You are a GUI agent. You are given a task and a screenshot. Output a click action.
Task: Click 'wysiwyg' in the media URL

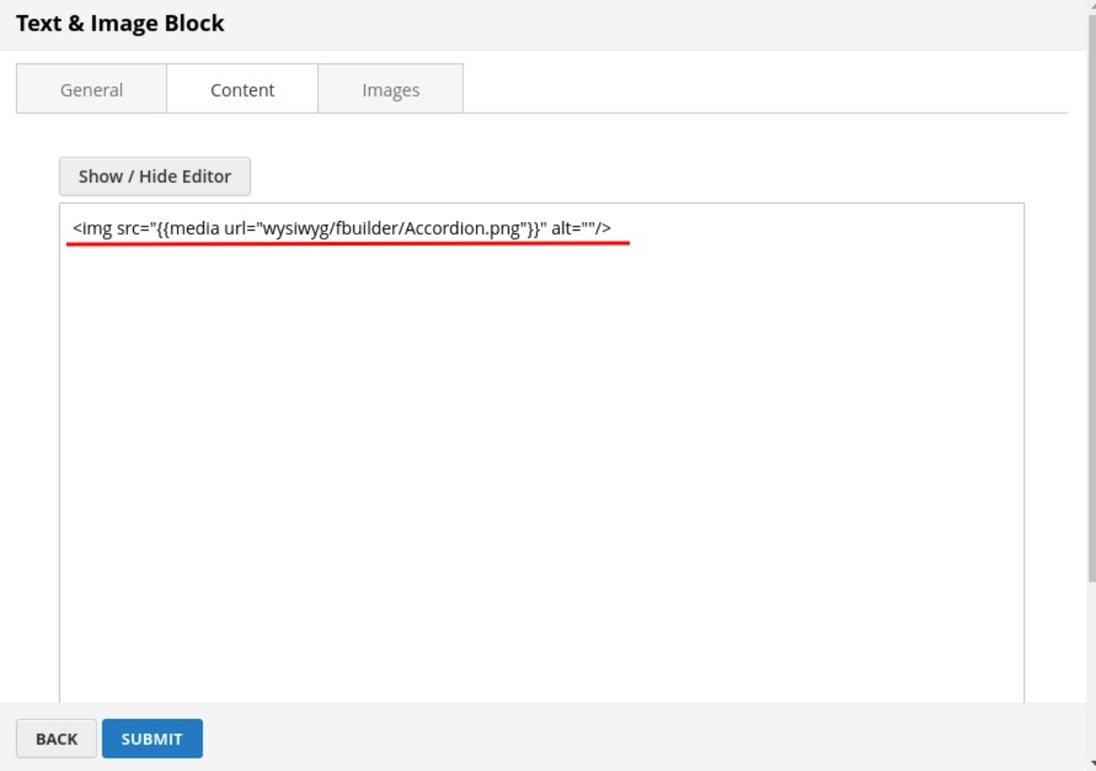[x=295, y=228]
